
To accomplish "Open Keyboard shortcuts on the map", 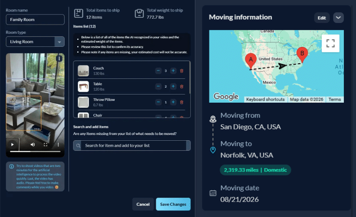I will (x=266, y=99).
